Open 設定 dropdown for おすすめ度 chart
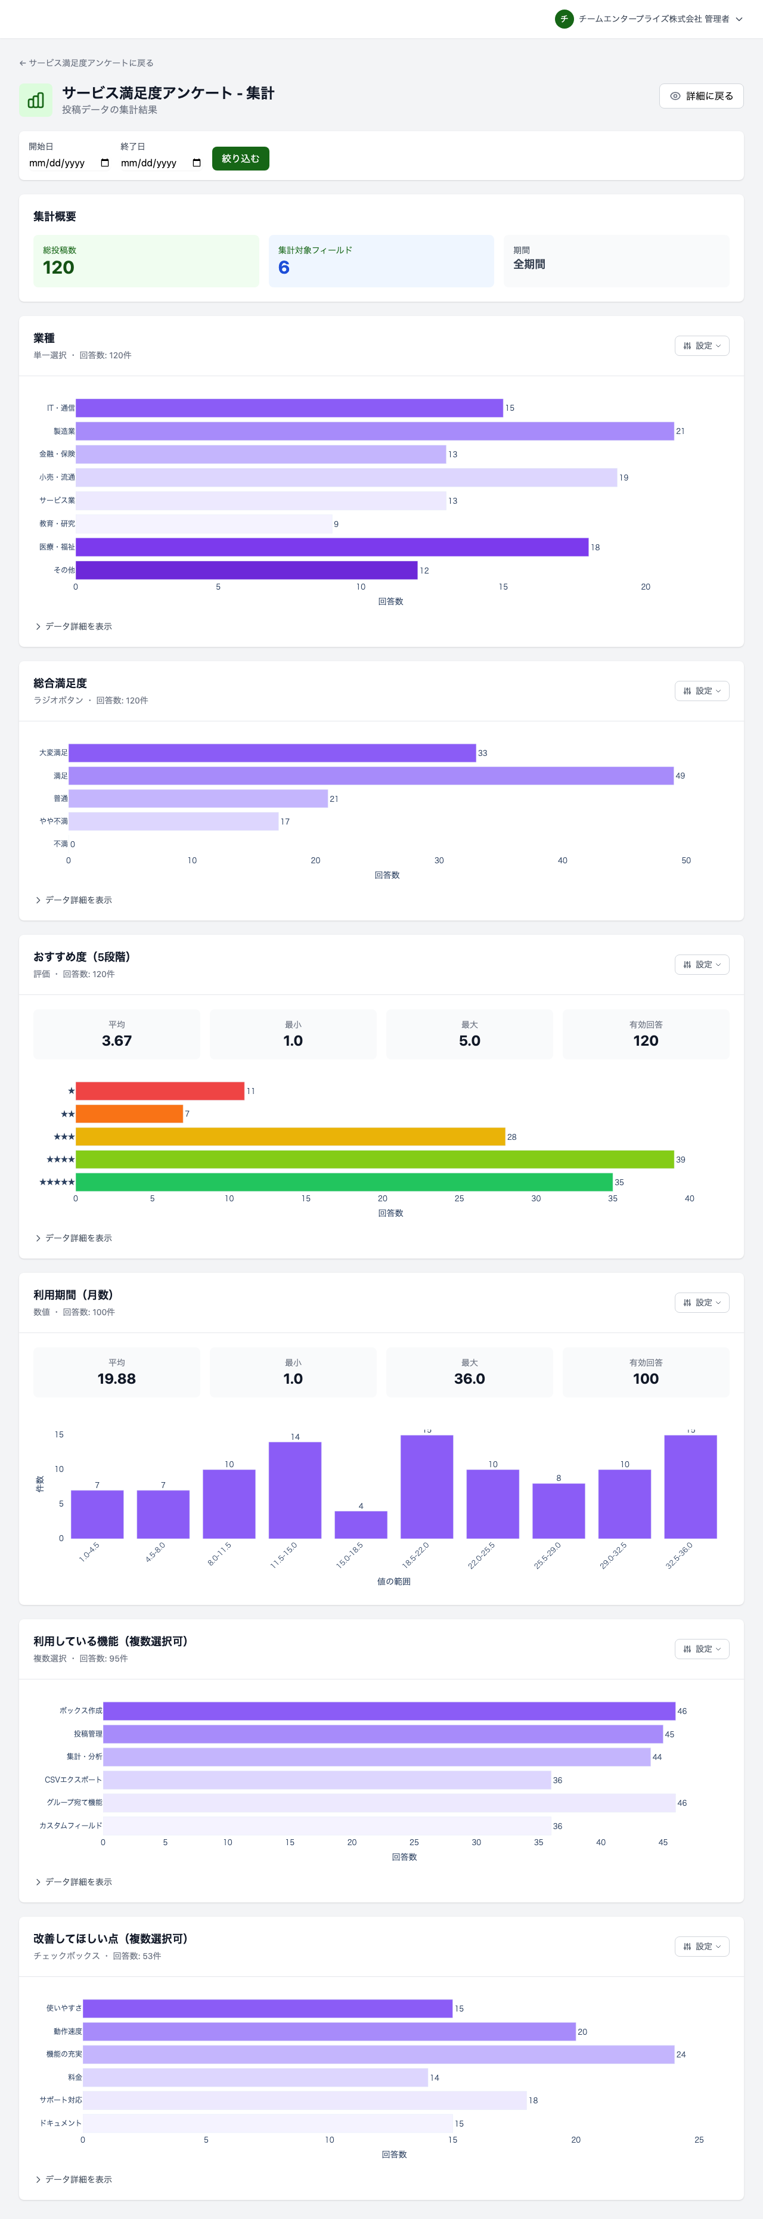763x2219 pixels. pos(701,965)
